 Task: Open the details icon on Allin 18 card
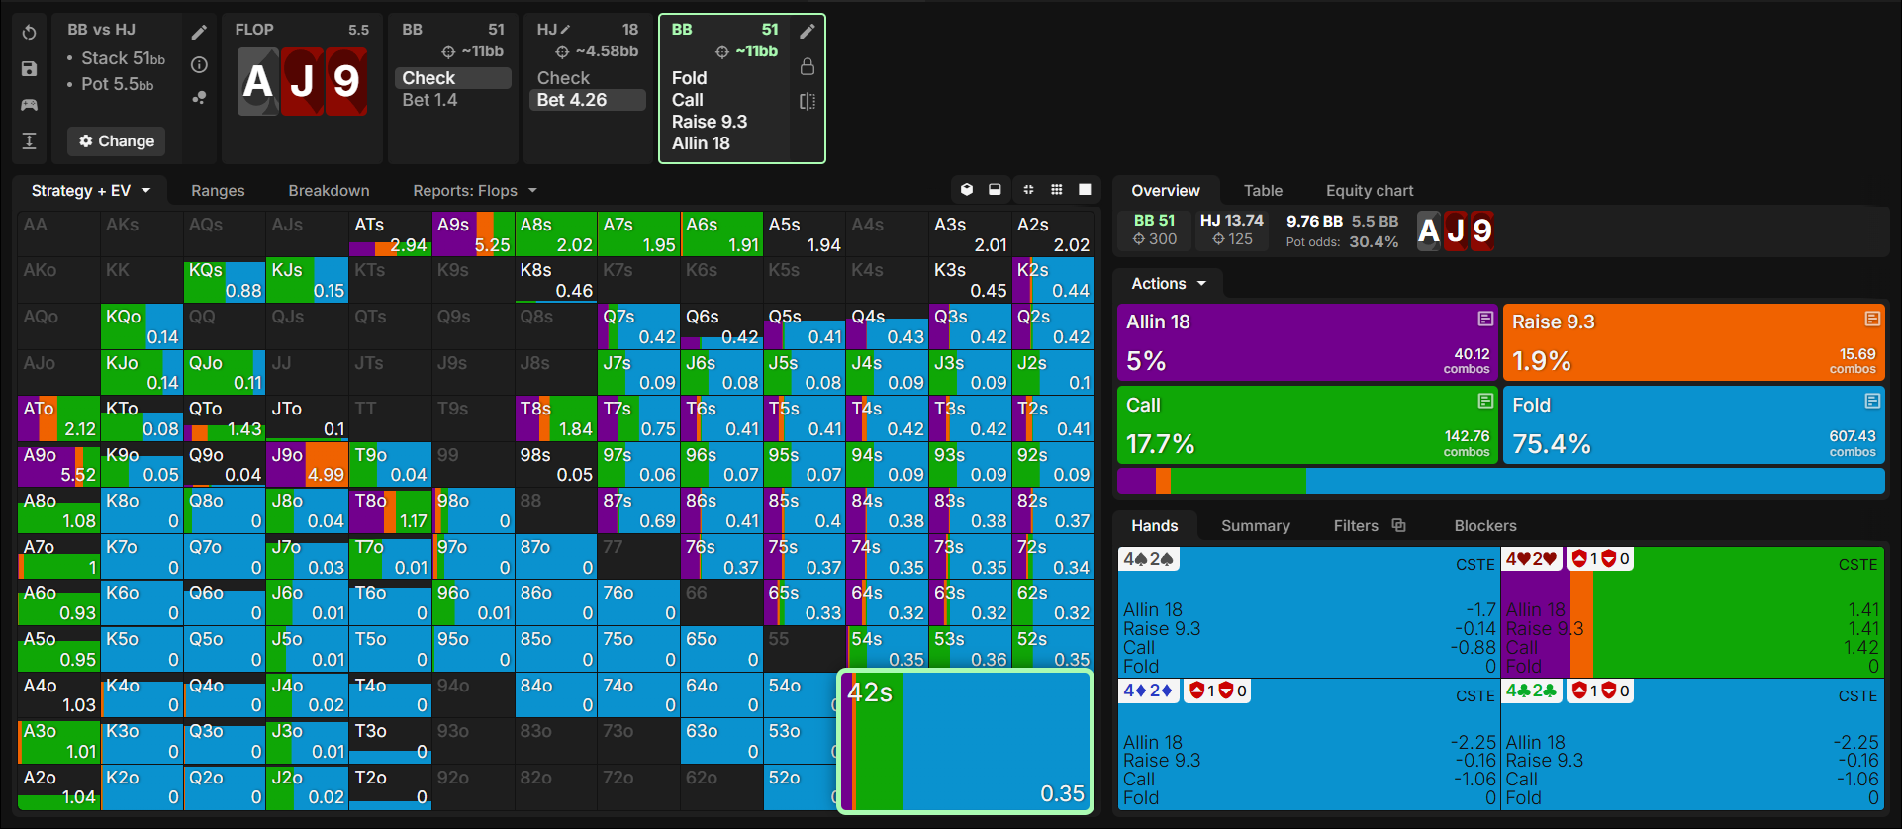(1485, 319)
